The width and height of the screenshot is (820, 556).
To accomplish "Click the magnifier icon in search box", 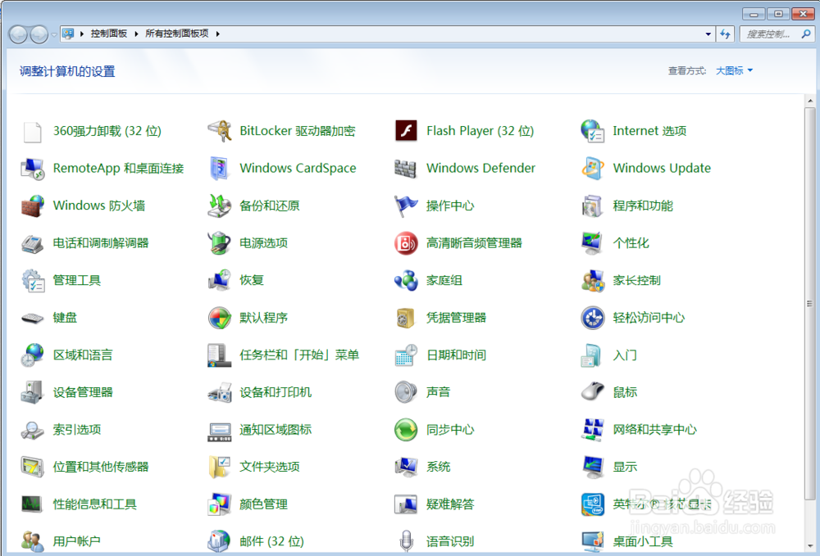I will [x=806, y=34].
